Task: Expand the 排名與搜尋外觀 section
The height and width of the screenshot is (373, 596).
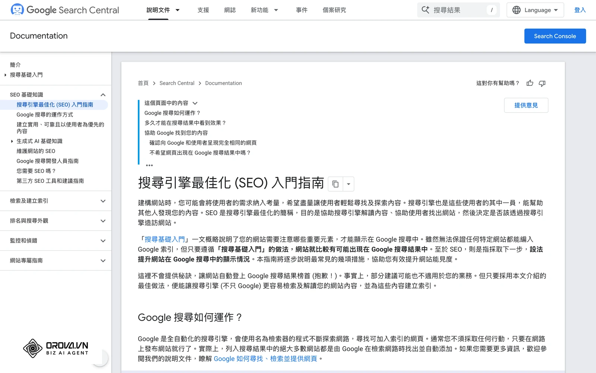Action: tap(103, 221)
